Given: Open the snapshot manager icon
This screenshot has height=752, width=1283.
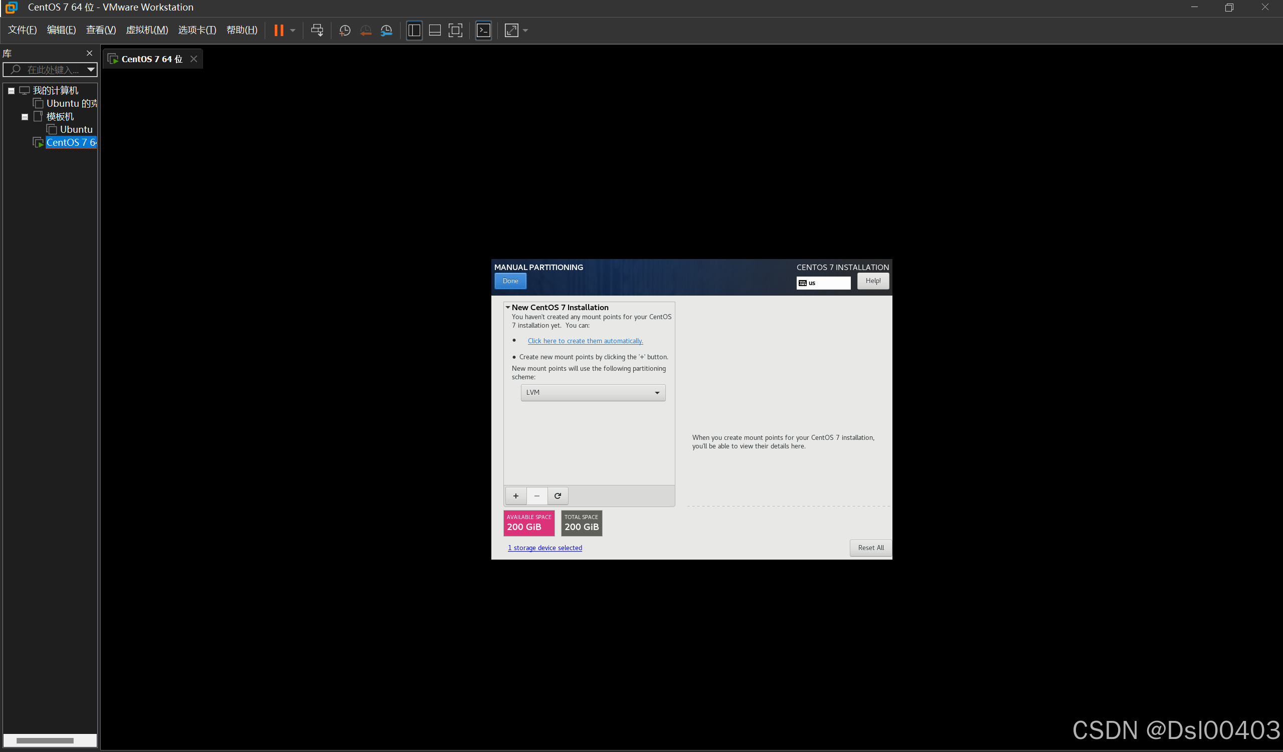Looking at the screenshot, I should (387, 30).
